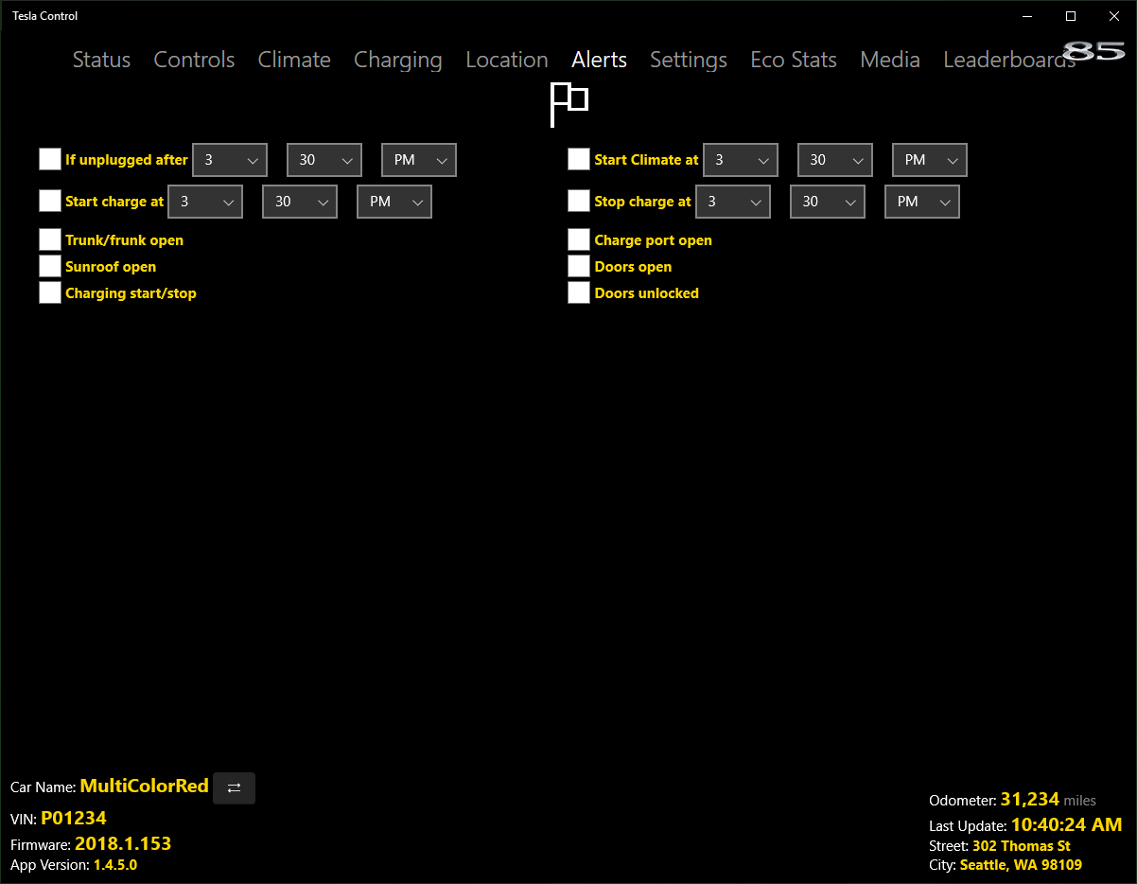Go to the Location tab

[x=507, y=60]
